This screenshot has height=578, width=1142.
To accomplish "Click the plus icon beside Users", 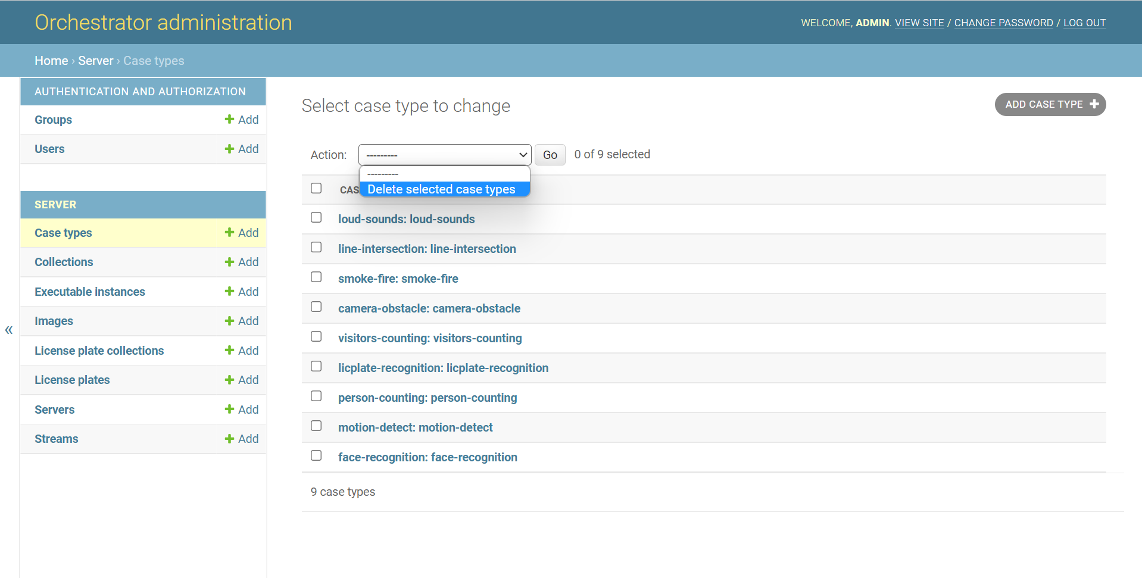I will click(229, 149).
